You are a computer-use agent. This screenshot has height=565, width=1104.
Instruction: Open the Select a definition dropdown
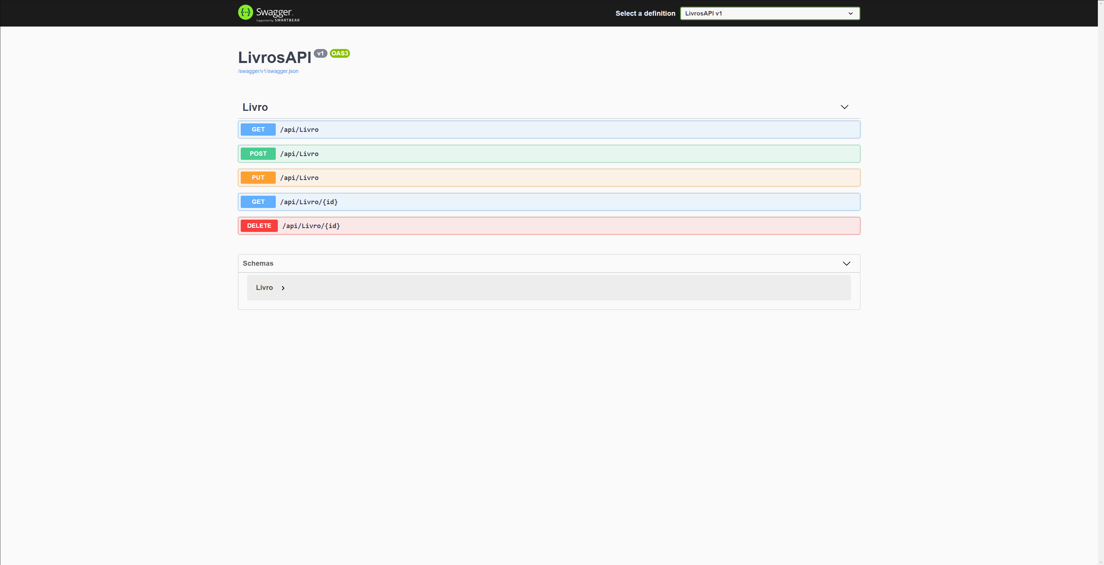[770, 13]
